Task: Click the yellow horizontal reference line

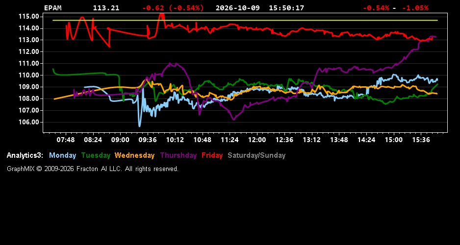Action: click(x=245, y=20)
